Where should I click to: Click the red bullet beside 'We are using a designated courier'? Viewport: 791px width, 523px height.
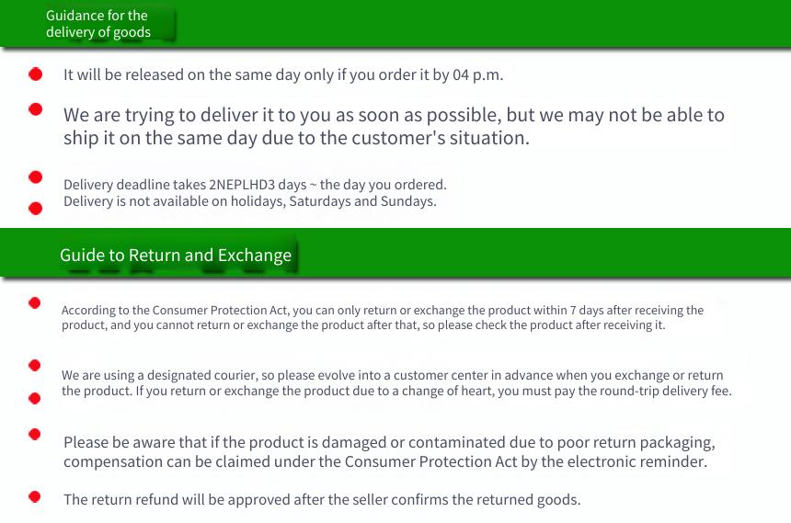point(35,365)
